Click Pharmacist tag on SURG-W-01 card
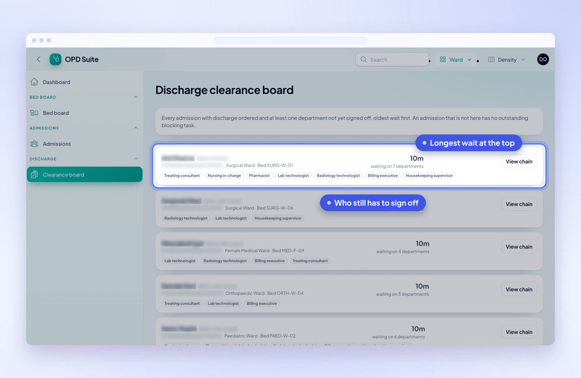Viewport: 581px width, 378px height. click(259, 176)
